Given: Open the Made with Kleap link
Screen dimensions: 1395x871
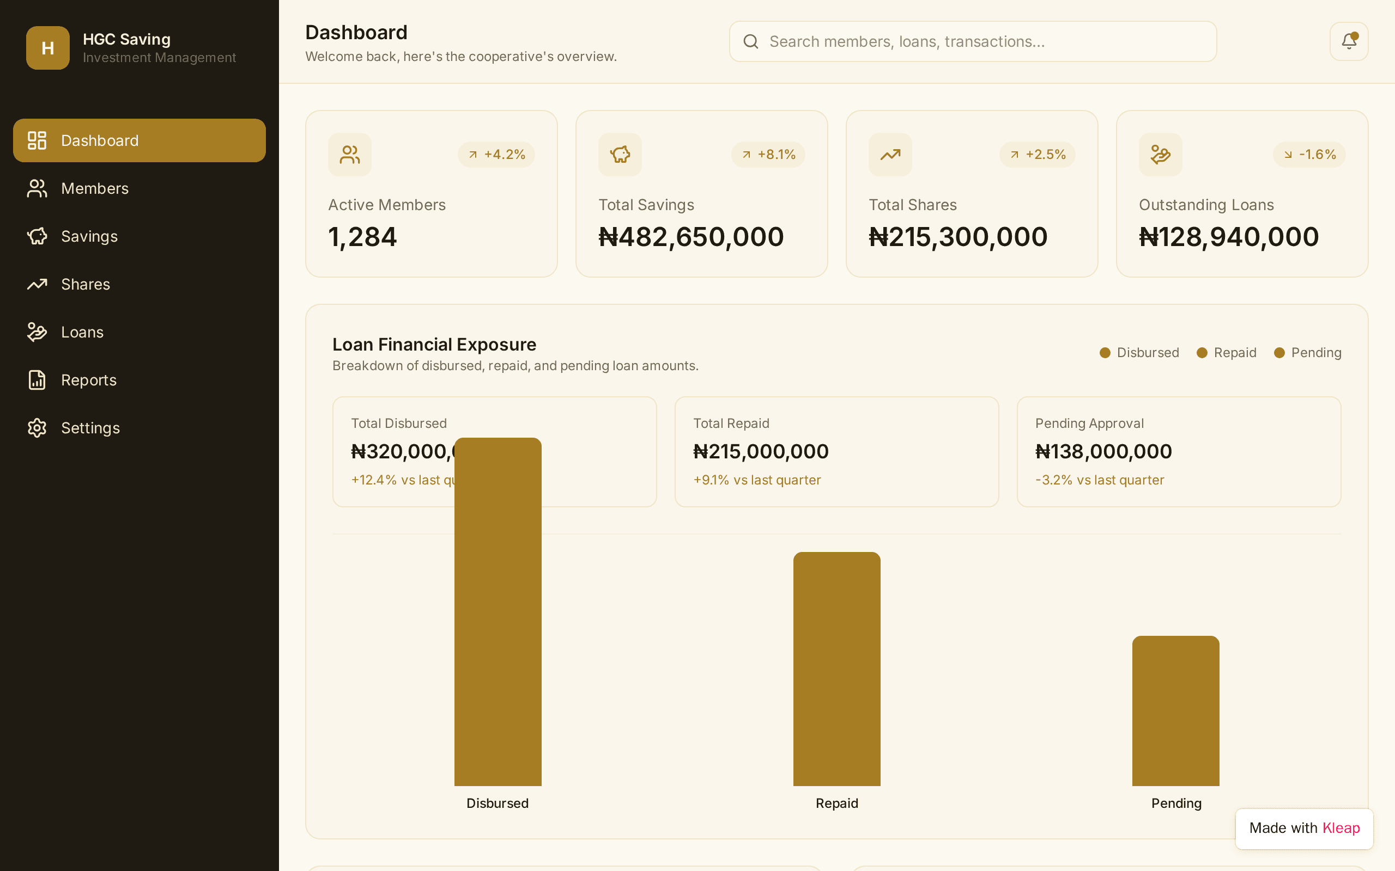Looking at the screenshot, I should point(1305,829).
